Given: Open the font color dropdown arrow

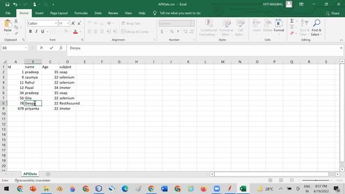Looking at the screenshot, I should tap(80, 32).
